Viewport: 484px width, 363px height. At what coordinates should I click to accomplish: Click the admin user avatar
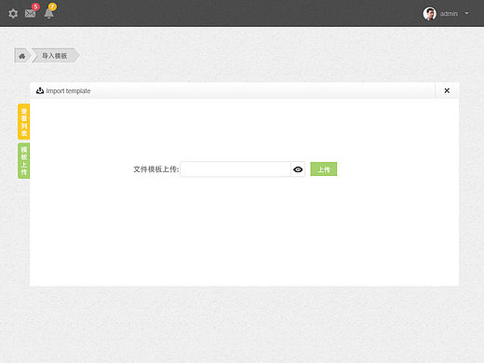(430, 14)
